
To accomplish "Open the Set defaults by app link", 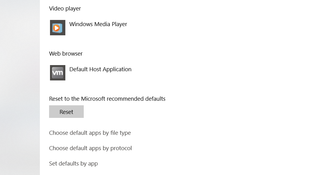I will (73, 164).
